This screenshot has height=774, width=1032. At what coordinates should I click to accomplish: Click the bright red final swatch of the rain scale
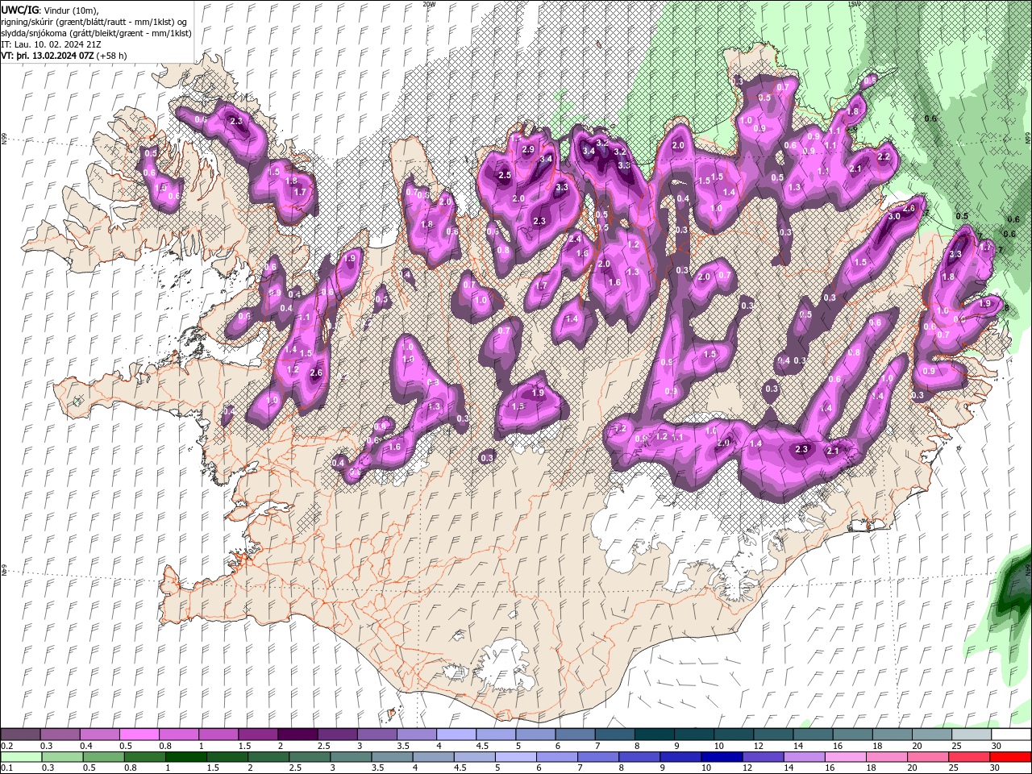1010,758
